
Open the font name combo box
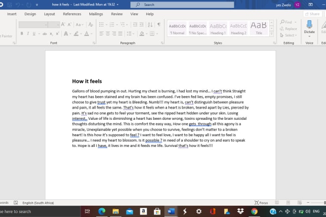[x=40, y=24]
